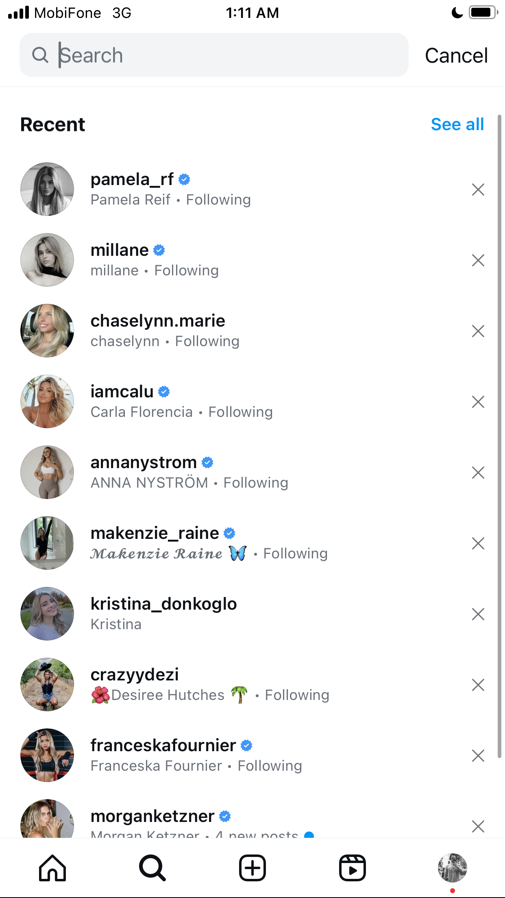Remove iamcalu from recent searches
Screen dimensions: 505x898
(x=478, y=402)
